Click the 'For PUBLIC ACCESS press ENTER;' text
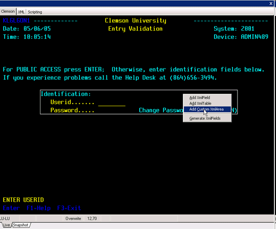Image resolution: width=276 pixels, height=229 pixels. [54, 70]
